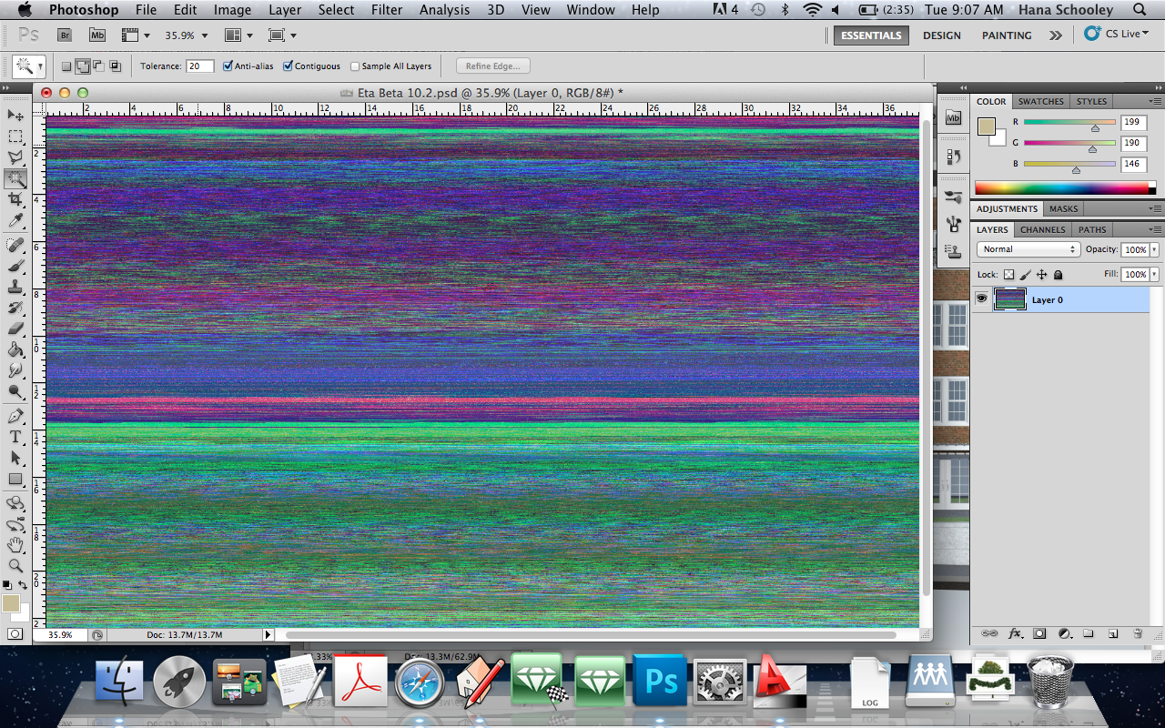1165x728 pixels.
Task: Select the Crop tool
Action: click(15, 200)
